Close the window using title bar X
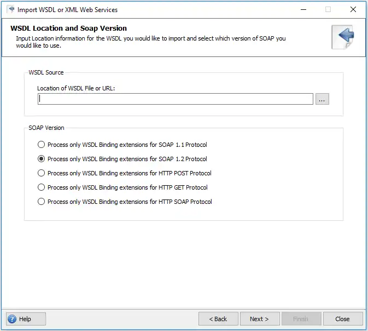 pos(353,9)
